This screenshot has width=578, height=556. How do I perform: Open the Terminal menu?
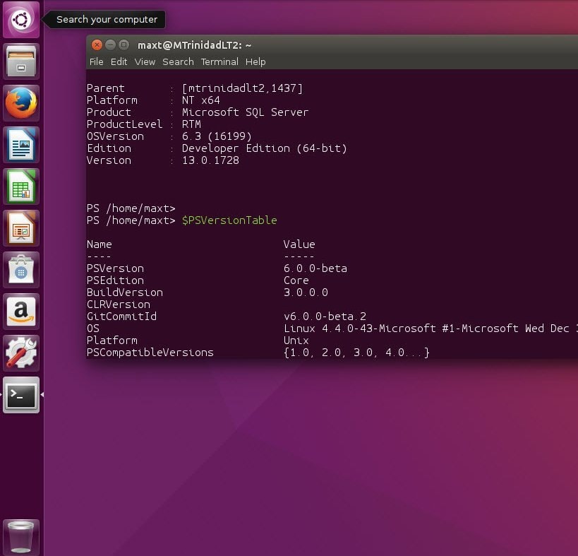(219, 61)
